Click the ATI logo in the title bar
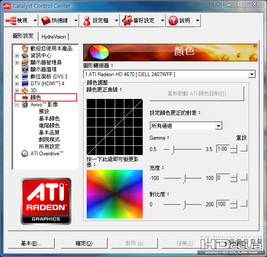 point(7,6)
